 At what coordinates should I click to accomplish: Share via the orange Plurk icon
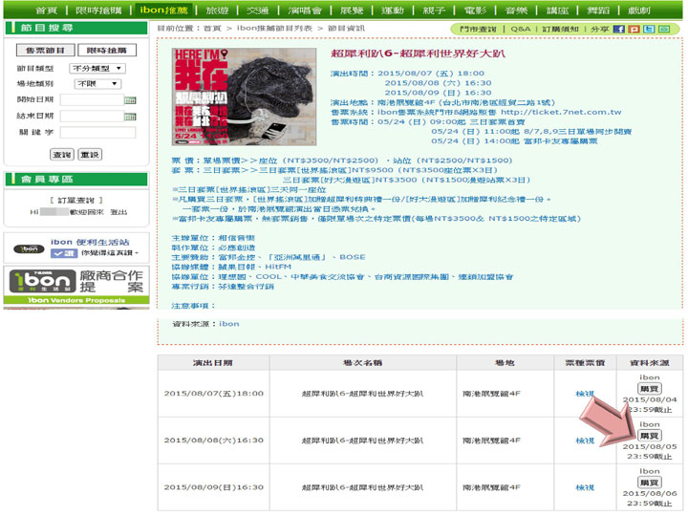click(x=634, y=30)
